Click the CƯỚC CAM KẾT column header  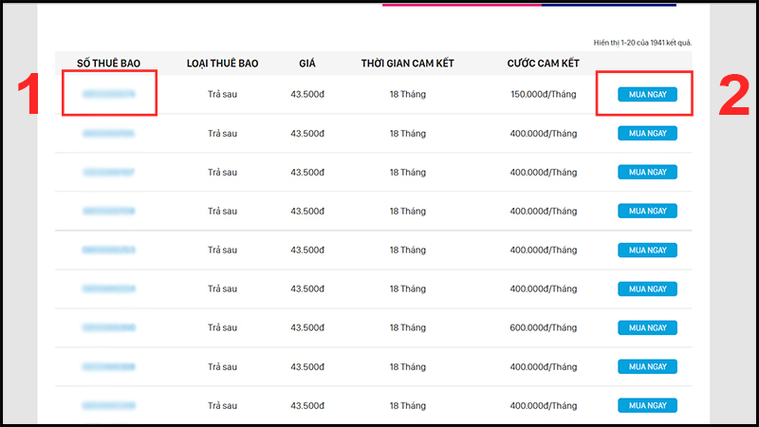[543, 64]
